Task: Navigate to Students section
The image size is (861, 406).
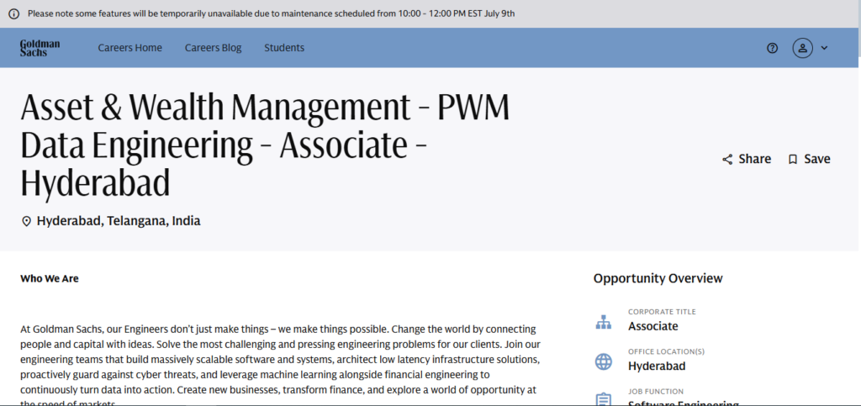Action: (x=284, y=48)
